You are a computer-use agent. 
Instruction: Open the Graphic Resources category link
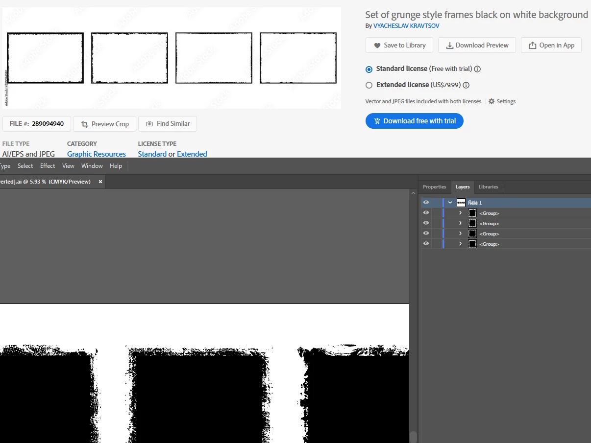tap(97, 154)
